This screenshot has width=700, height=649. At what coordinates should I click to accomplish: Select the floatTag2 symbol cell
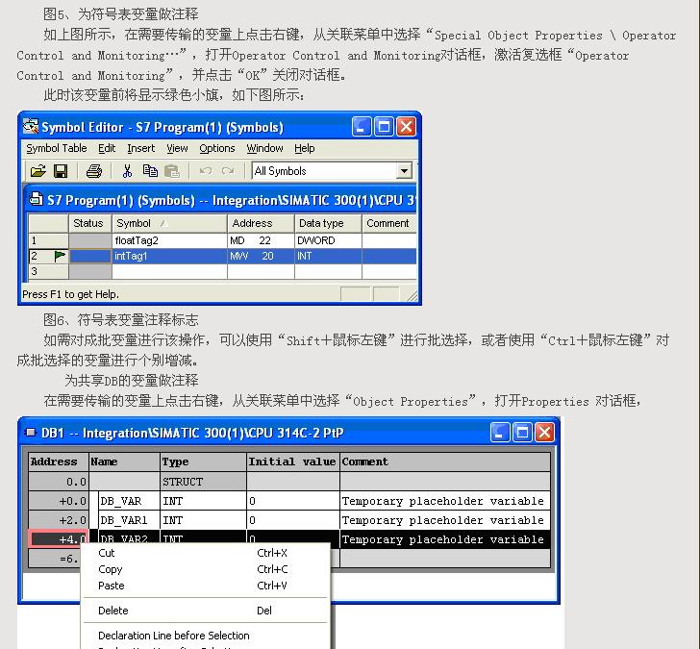click(x=169, y=240)
